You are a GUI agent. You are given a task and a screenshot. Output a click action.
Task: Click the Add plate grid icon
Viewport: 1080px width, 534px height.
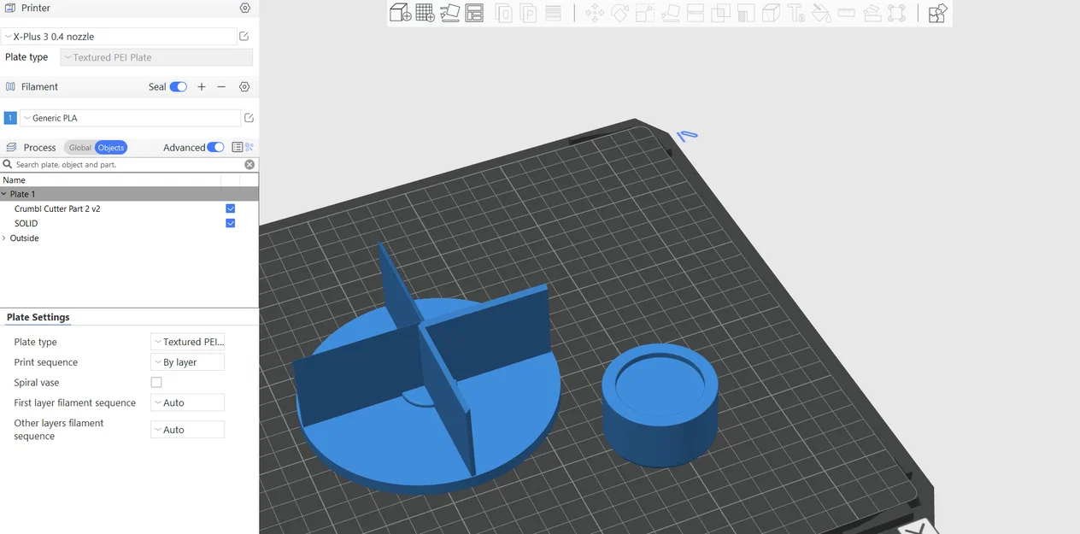click(425, 13)
